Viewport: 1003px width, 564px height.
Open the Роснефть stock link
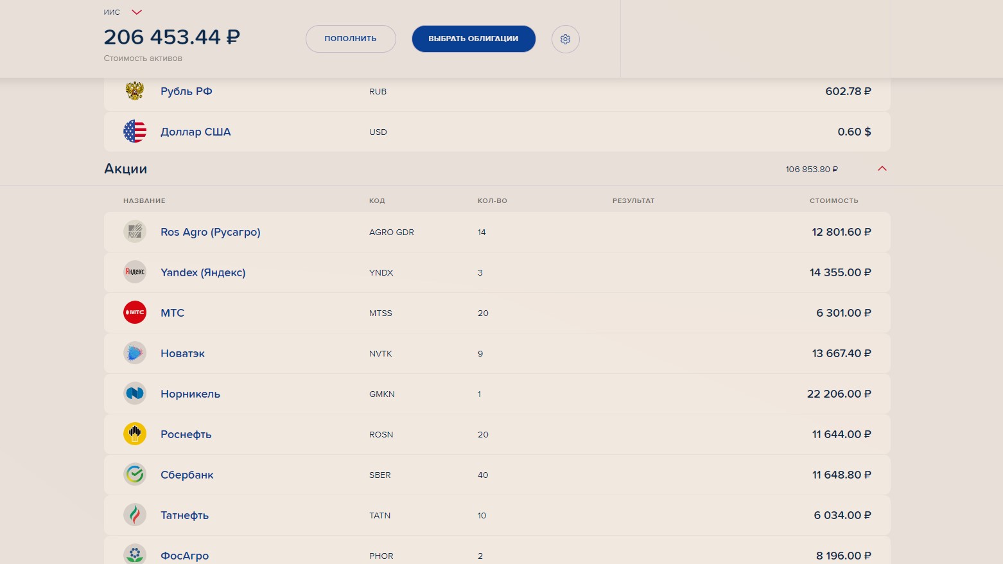pos(186,434)
